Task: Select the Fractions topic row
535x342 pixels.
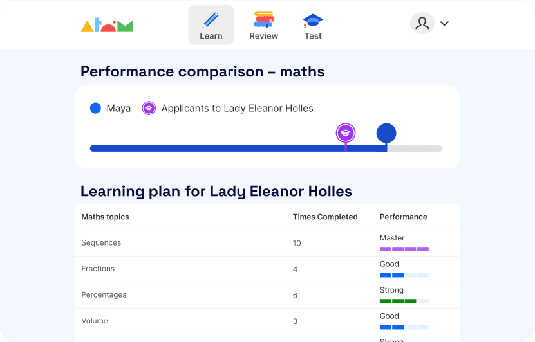Action: click(268, 269)
